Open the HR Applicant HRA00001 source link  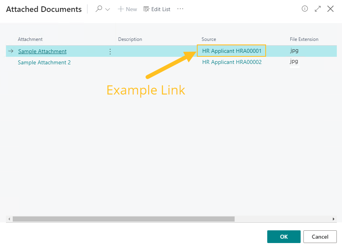(x=231, y=51)
